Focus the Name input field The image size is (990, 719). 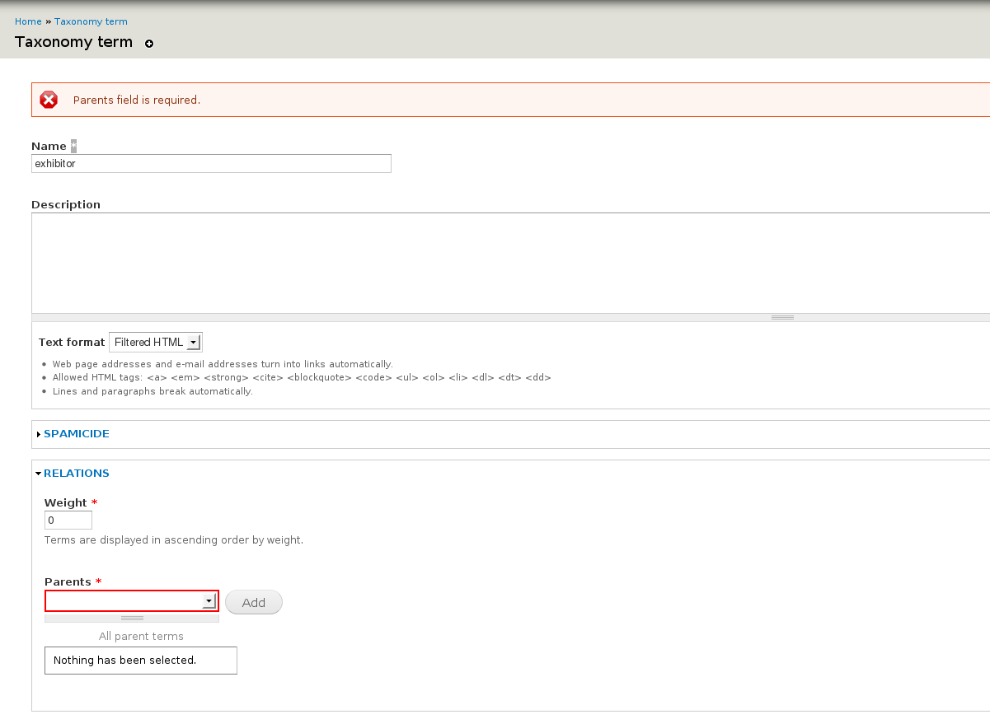click(x=211, y=164)
